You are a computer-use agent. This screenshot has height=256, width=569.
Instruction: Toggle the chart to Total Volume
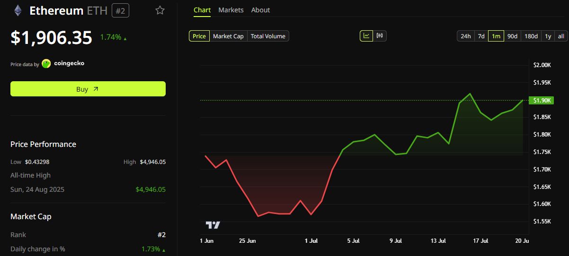268,36
